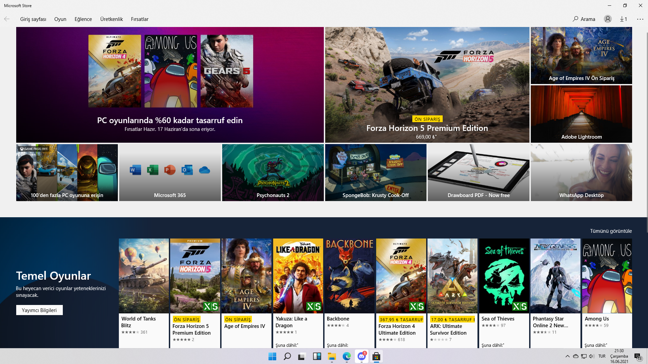Open the Forza Horizon 5 Premium Edition game card
648x364 pixels.
point(195,293)
